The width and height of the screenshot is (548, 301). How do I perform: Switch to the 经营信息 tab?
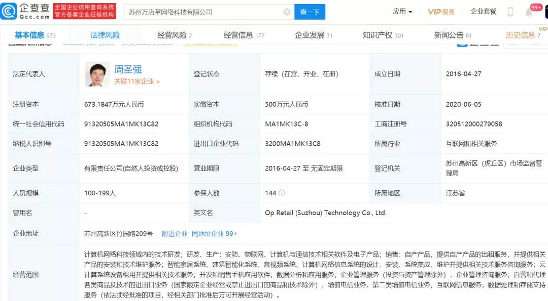(244, 35)
